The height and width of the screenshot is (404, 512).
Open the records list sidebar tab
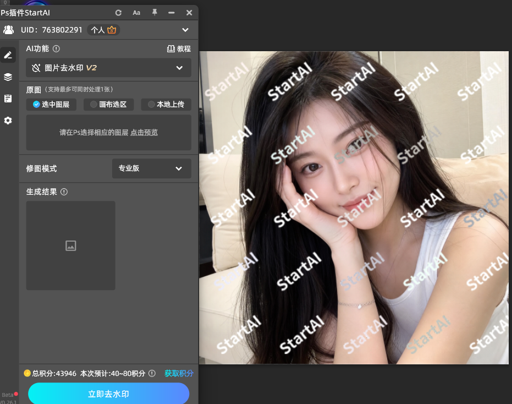click(x=8, y=99)
